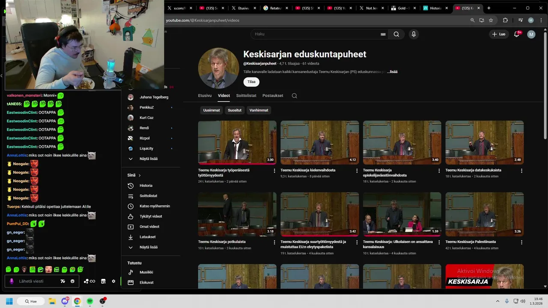Viewport: 548px width, 308px height.
Task: Switch to the Postaukset channel tab
Action: pos(273,96)
